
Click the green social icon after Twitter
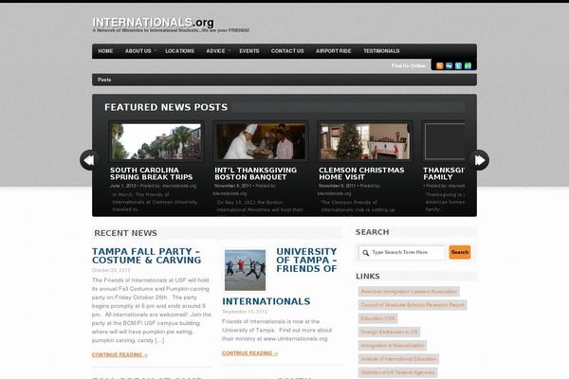coord(468,65)
